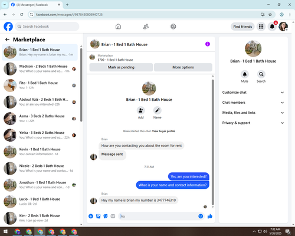Open Abdoul Aziz 2 Beds chat

40,102
